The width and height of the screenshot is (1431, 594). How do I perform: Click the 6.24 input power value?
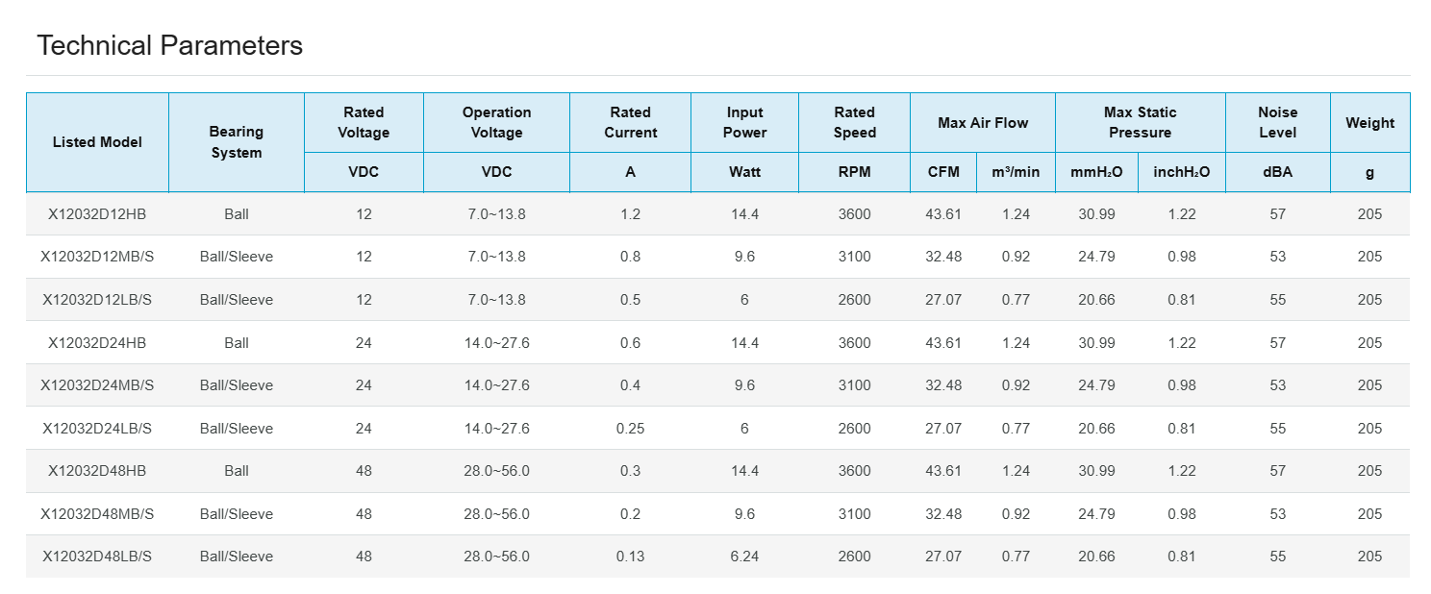point(744,557)
